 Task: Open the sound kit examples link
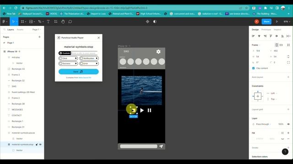85,77
